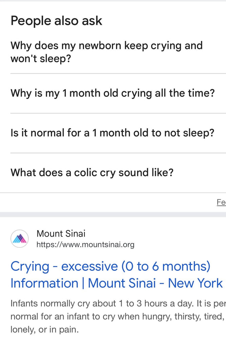Tap the "Mount Sinai" site name

61,234
